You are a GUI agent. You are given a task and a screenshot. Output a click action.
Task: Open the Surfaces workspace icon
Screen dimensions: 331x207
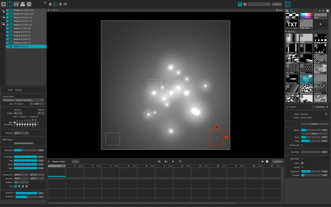click(x=3, y=4)
